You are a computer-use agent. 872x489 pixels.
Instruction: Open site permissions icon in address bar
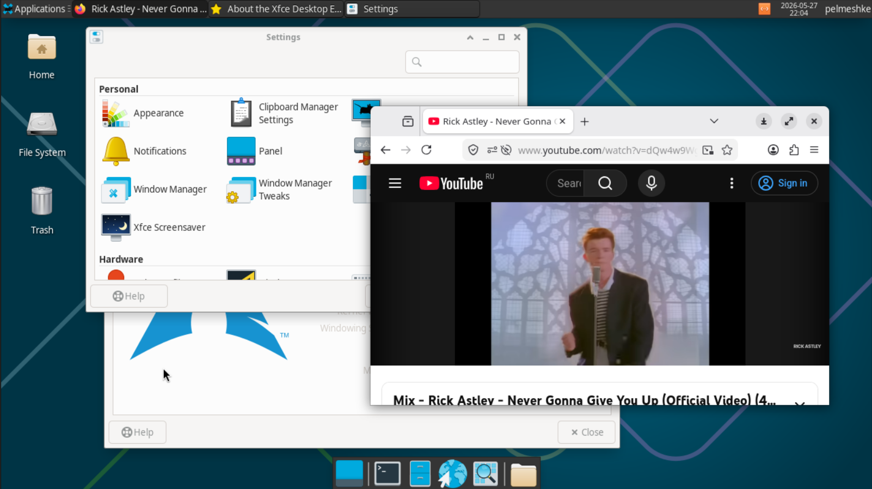(492, 150)
